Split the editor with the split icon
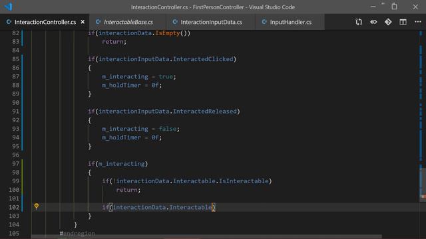 point(403,22)
